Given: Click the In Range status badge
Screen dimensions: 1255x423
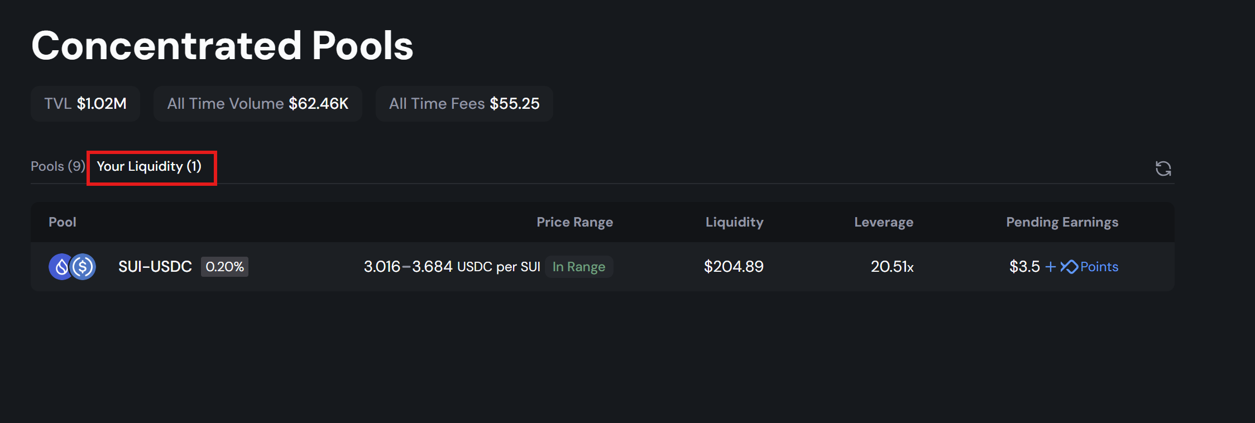Looking at the screenshot, I should click(578, 267).
